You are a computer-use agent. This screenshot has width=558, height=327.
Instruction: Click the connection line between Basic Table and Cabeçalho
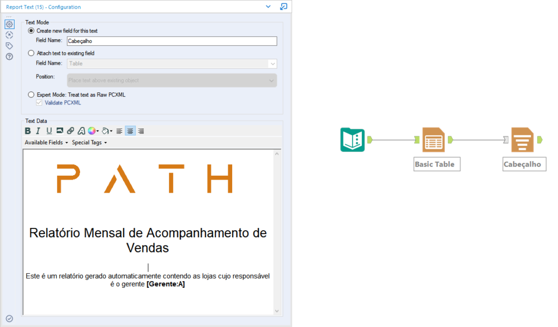pos(478,140)
